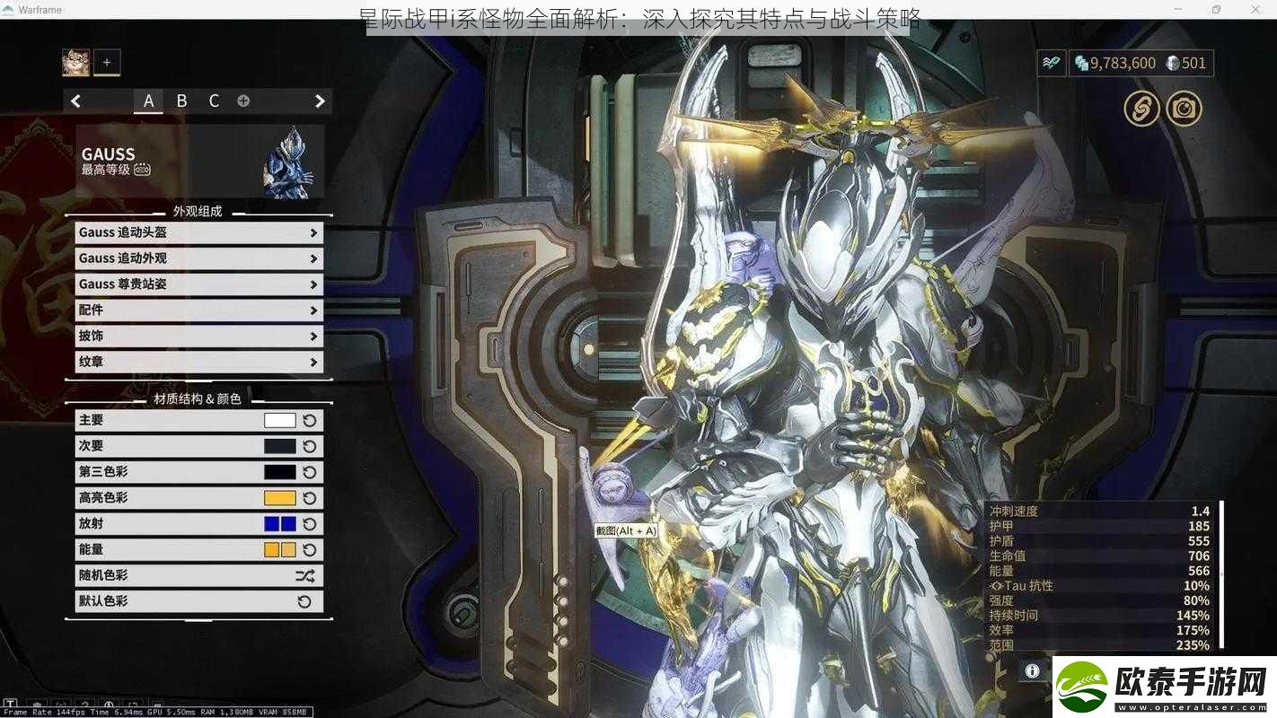Screen dimensions: 1277x718
Task: Click the shuffle icon for 随机色彩
Action: point(305,576)
